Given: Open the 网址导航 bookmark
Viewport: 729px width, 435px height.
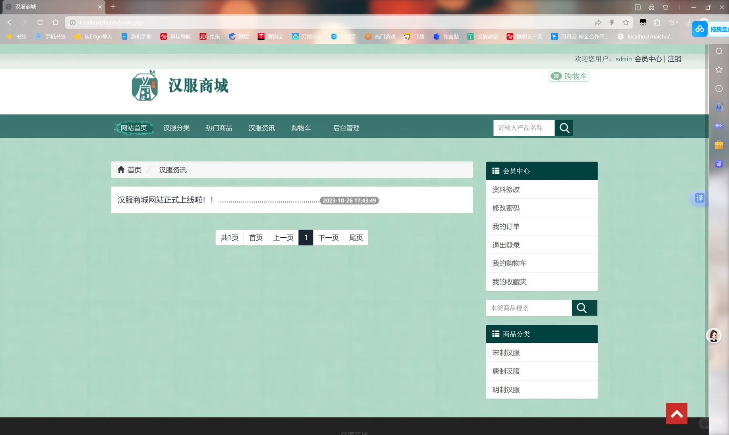Looking at the screenshot, I should tap(176, 37).
